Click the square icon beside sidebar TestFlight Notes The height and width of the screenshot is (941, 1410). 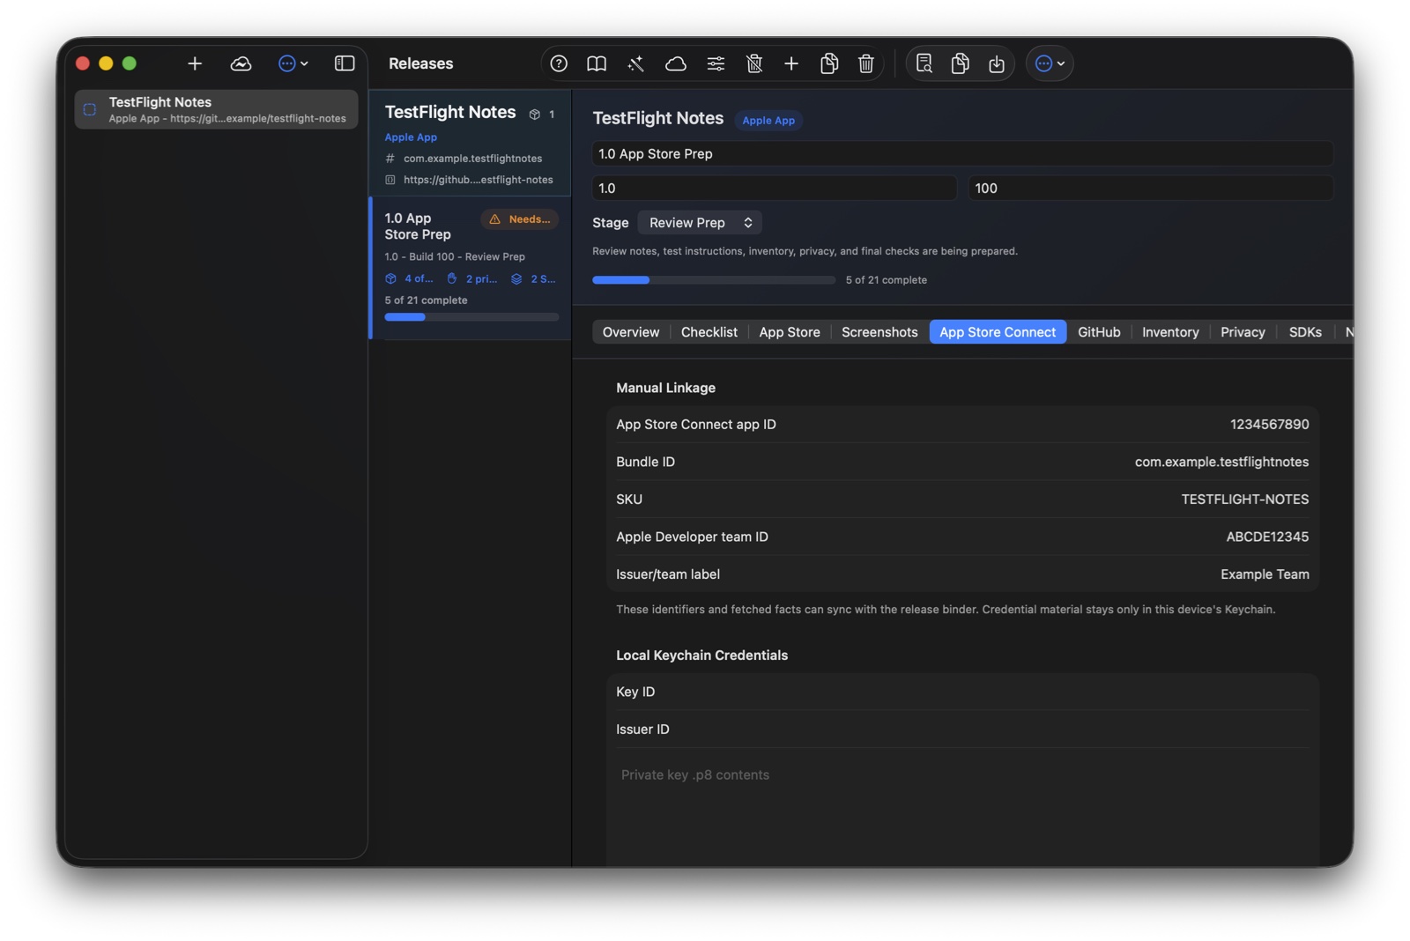tap(90, 109)
